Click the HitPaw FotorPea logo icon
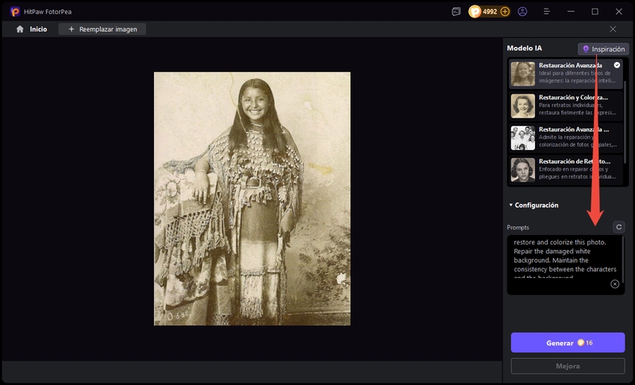 (x=15, y=12)
